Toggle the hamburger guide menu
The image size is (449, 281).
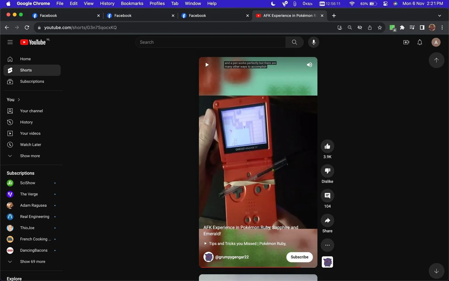10,42
